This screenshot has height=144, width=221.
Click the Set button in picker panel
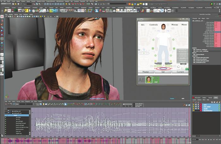click(163, 72)
